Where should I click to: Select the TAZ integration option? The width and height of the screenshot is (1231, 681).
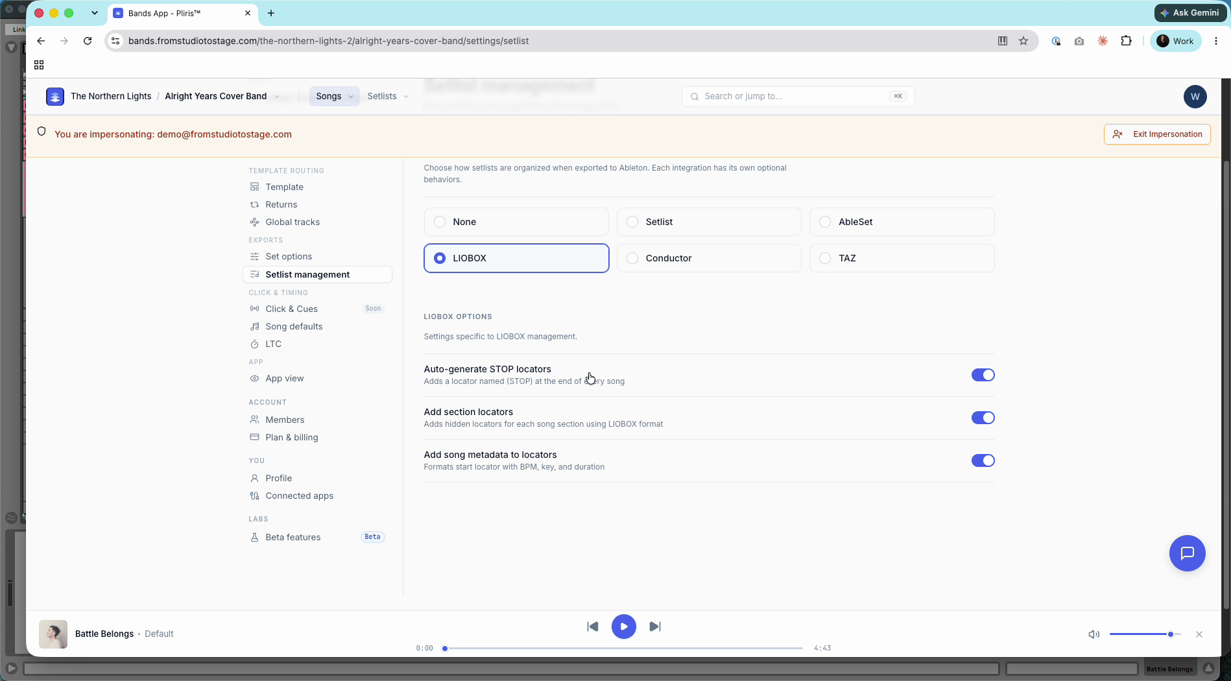point(902,258)
